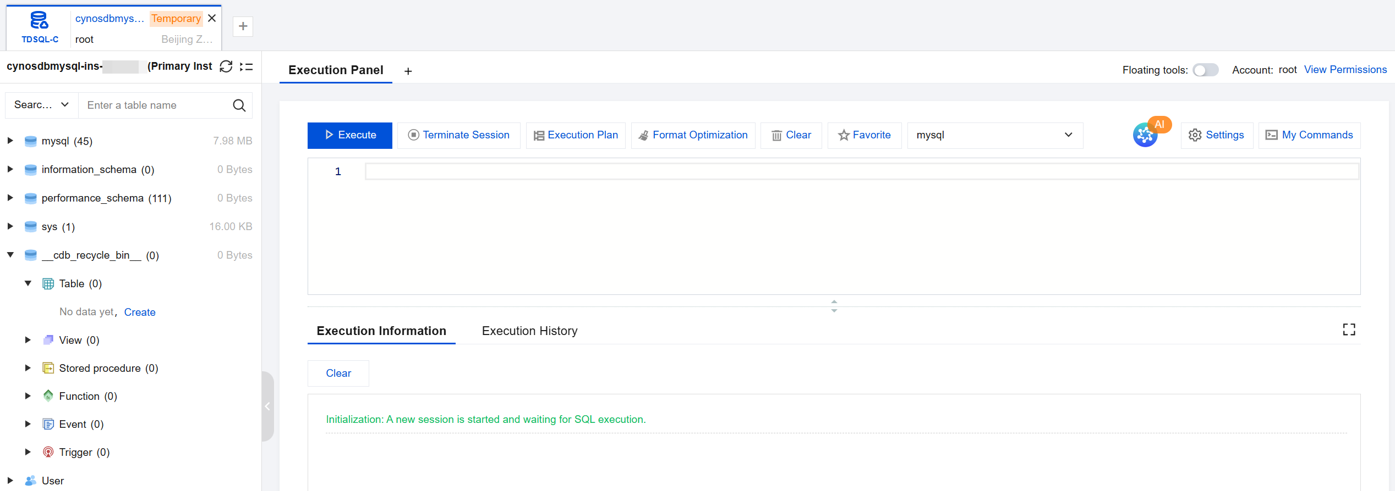
Task: Switch to Execution History tab
Action: (x=529, y=331)
